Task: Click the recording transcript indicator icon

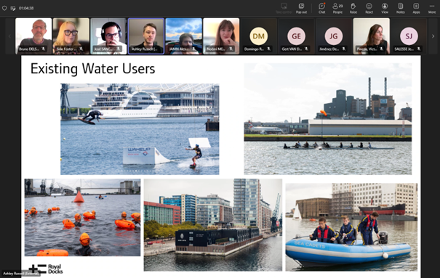Action: 13,8
